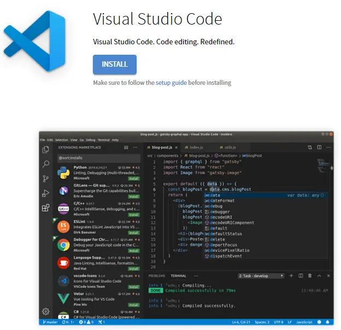Select the TERMINAL panel tab
The height and width of the screenshot is (330, 341).
click(178, 276)
